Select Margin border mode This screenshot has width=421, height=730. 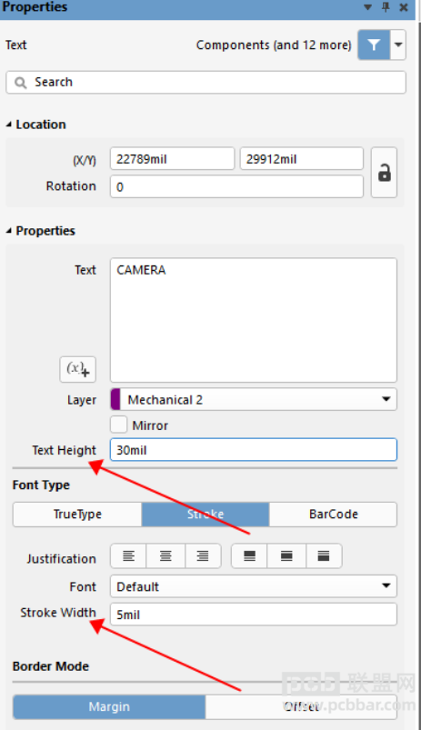[109, 706]
